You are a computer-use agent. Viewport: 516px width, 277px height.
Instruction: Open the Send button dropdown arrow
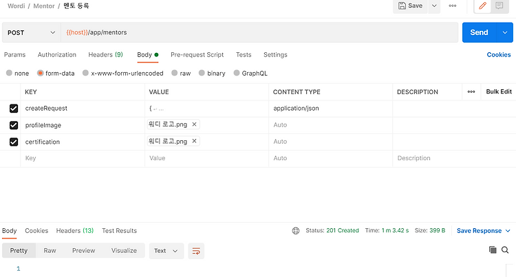[x=505, y=32]
